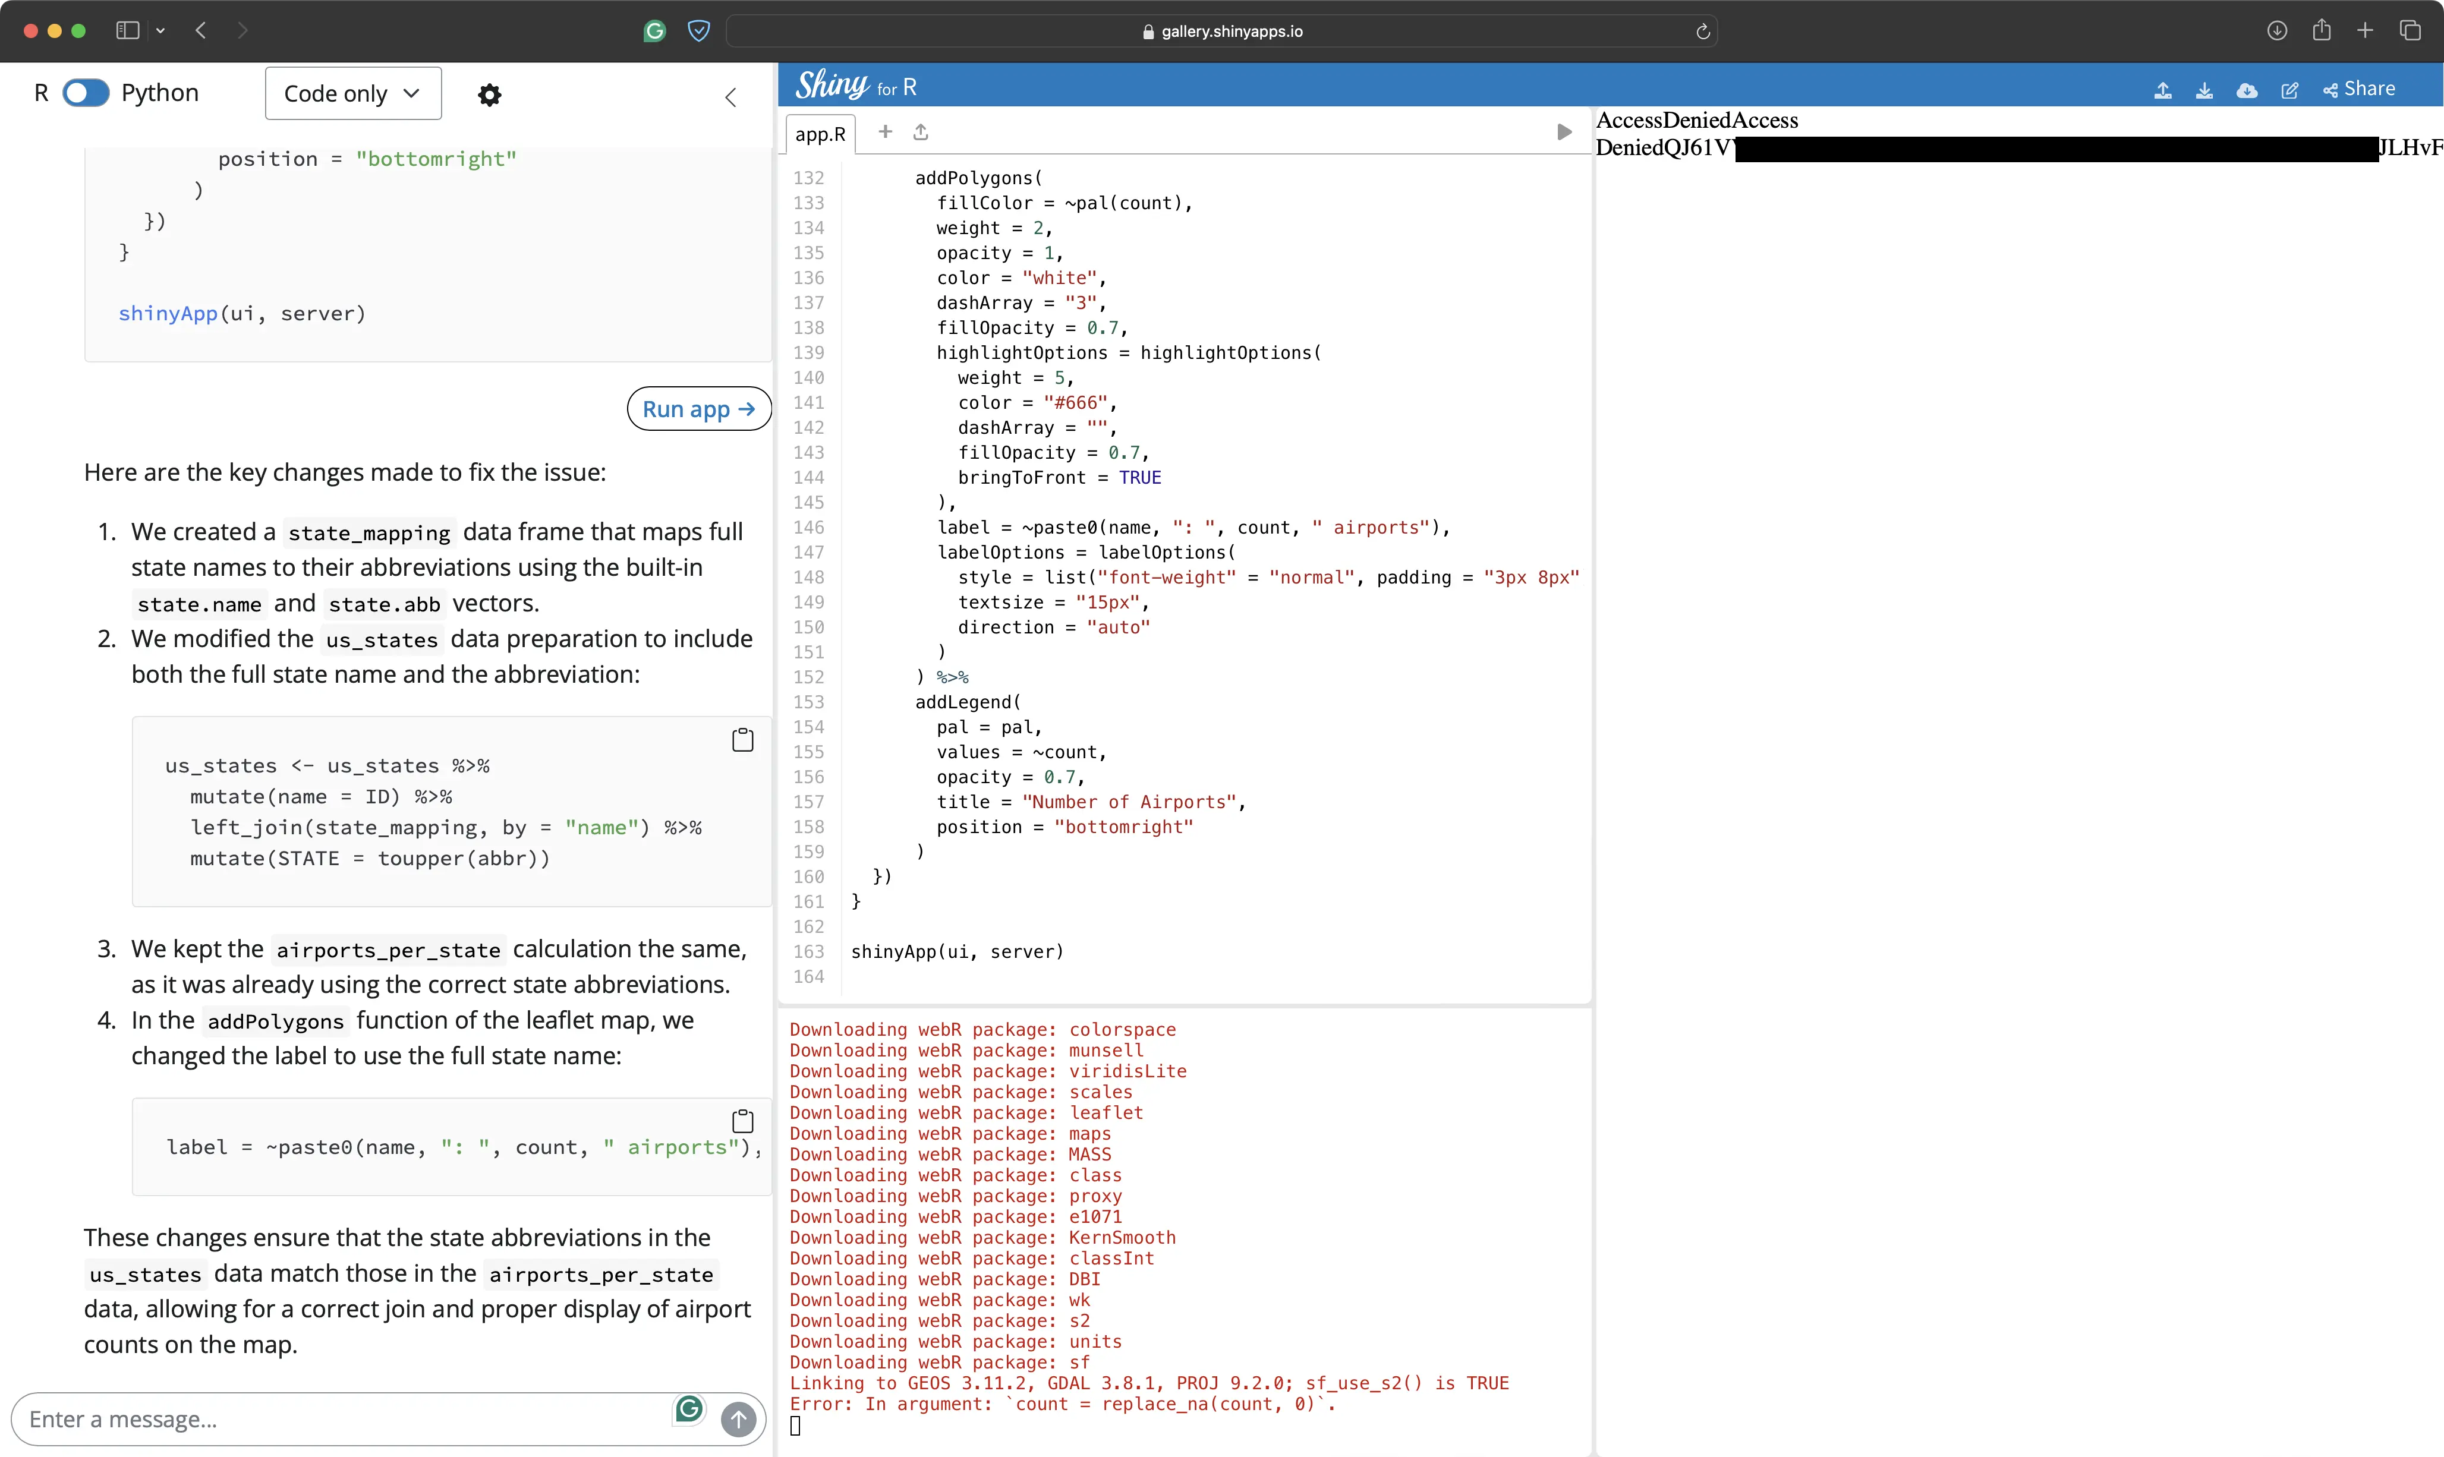2444x1457 pixels.
Task: Click the shinyApp(ui, server) line in editor
Action: 958,951
